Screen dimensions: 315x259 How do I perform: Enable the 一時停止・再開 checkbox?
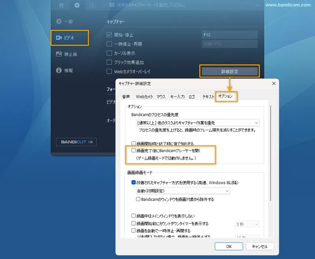point(109,44)
